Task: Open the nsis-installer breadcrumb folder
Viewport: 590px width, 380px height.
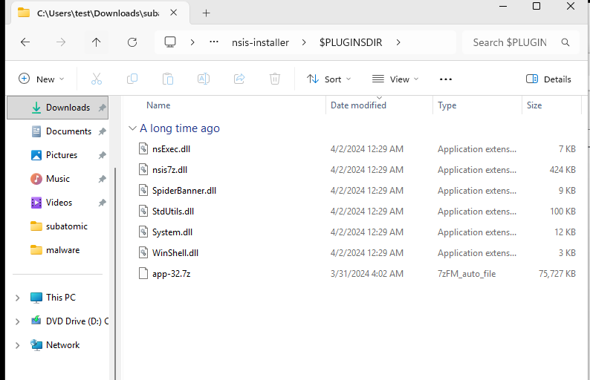Action: (x=260, y=42)
